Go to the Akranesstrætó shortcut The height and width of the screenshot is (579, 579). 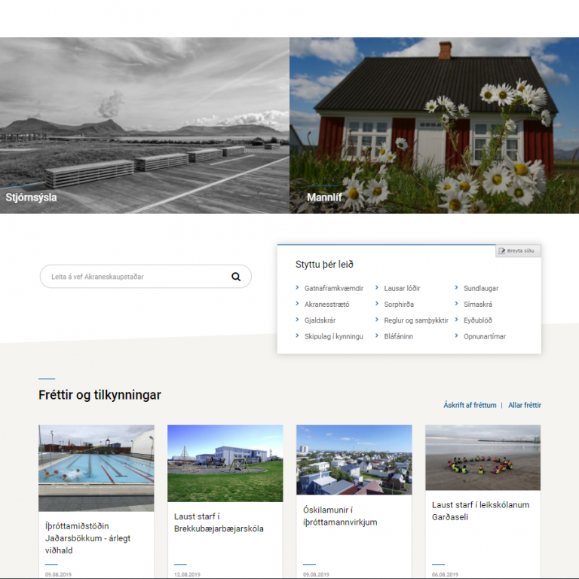click(x=326, y=305)
